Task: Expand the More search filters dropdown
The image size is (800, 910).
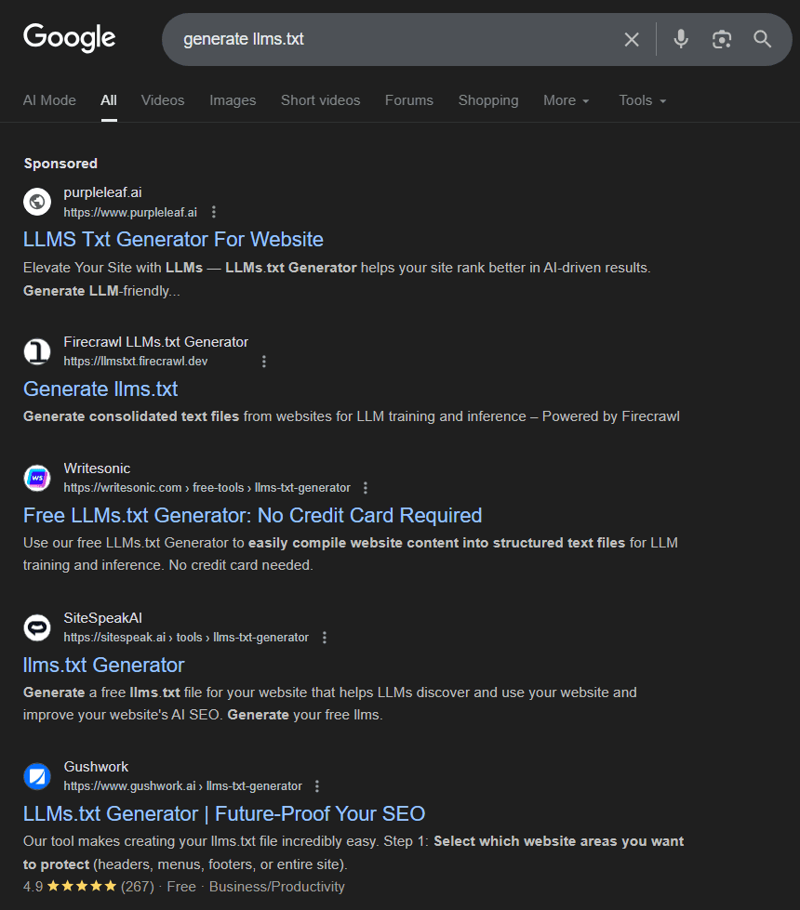Action: click(567, 100)
